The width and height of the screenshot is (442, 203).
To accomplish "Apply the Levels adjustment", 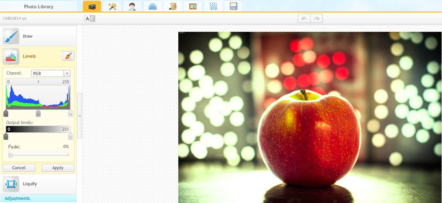I will [58, 168].
